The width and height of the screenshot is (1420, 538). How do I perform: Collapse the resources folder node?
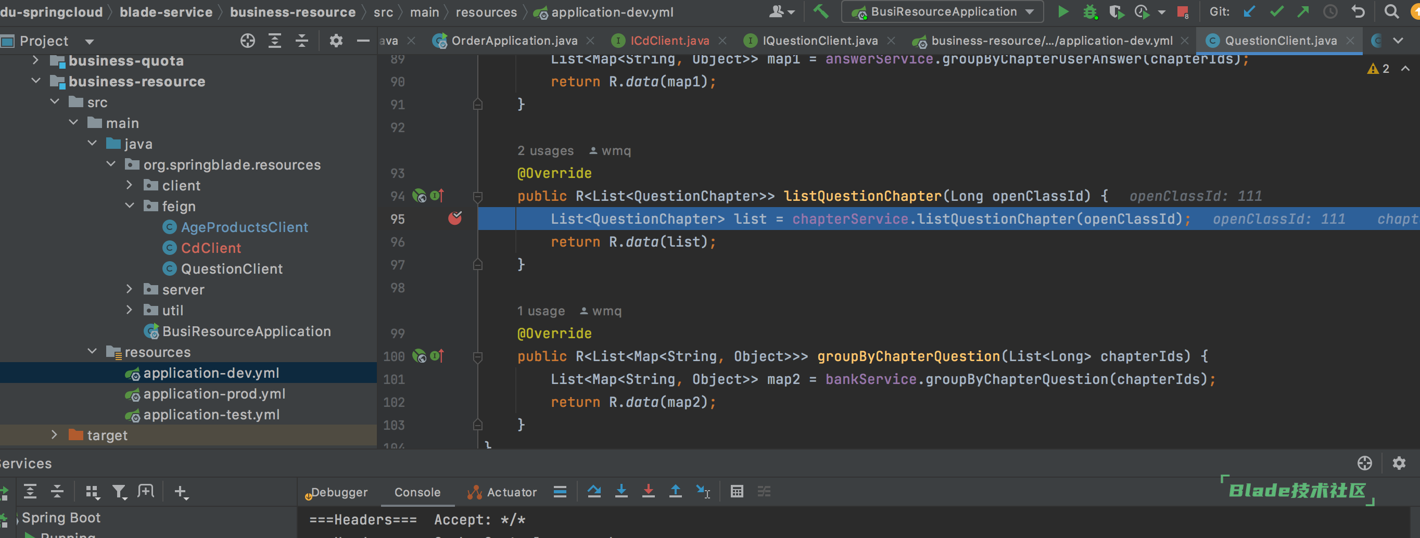pos(92,352)
